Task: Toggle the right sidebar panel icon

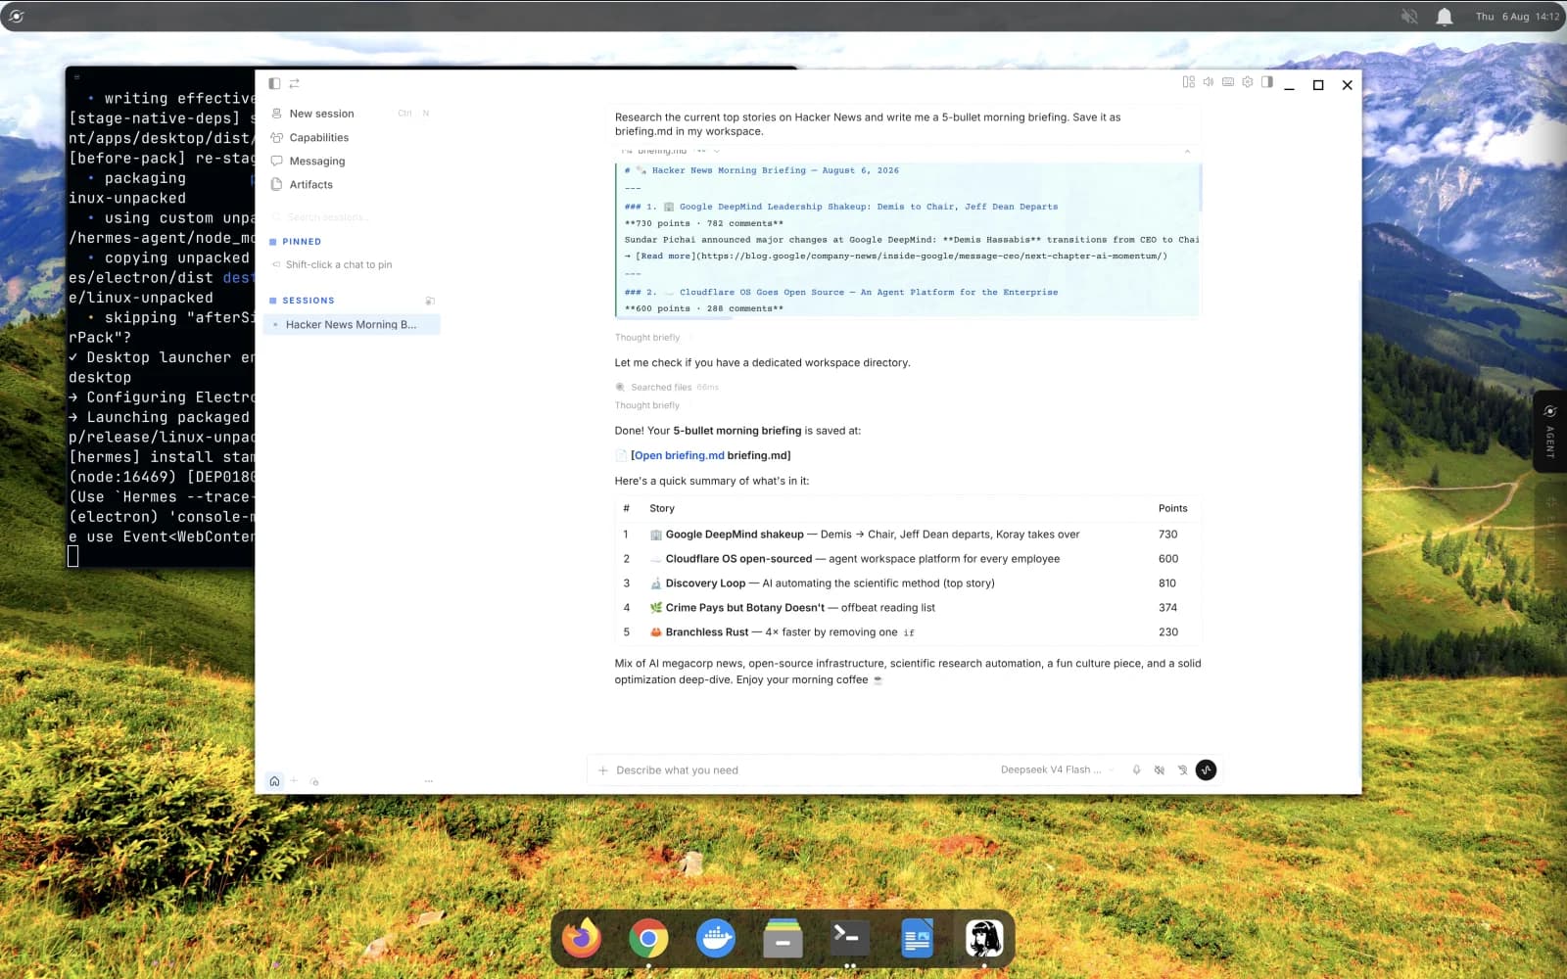Action: [x=1267, y=82]
